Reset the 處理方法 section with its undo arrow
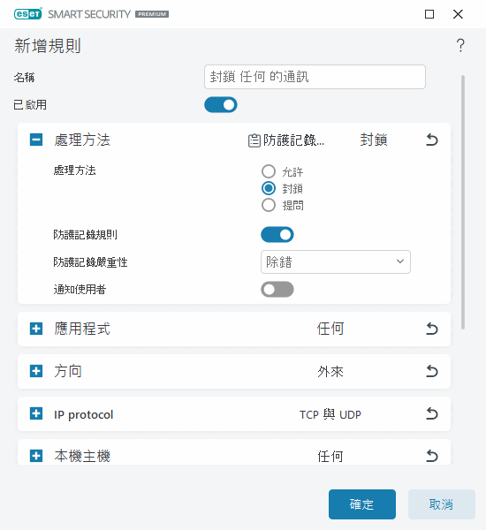Screen dimensions: 486x530 coord(431,140)
